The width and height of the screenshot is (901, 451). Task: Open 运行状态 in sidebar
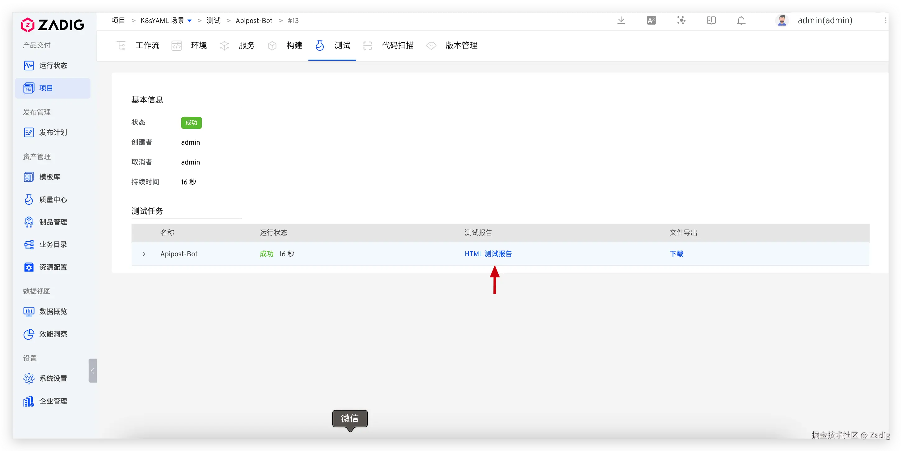(53, 65)
